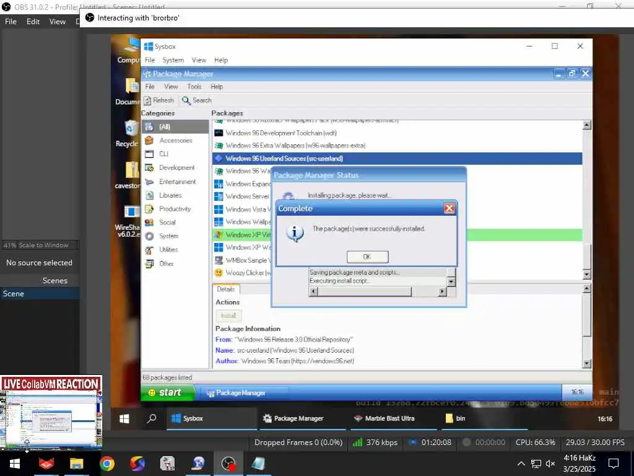The height and width of the screenshot is (476, 634).
Task: Open the OBS Edit menu
Action: point(33,22)
